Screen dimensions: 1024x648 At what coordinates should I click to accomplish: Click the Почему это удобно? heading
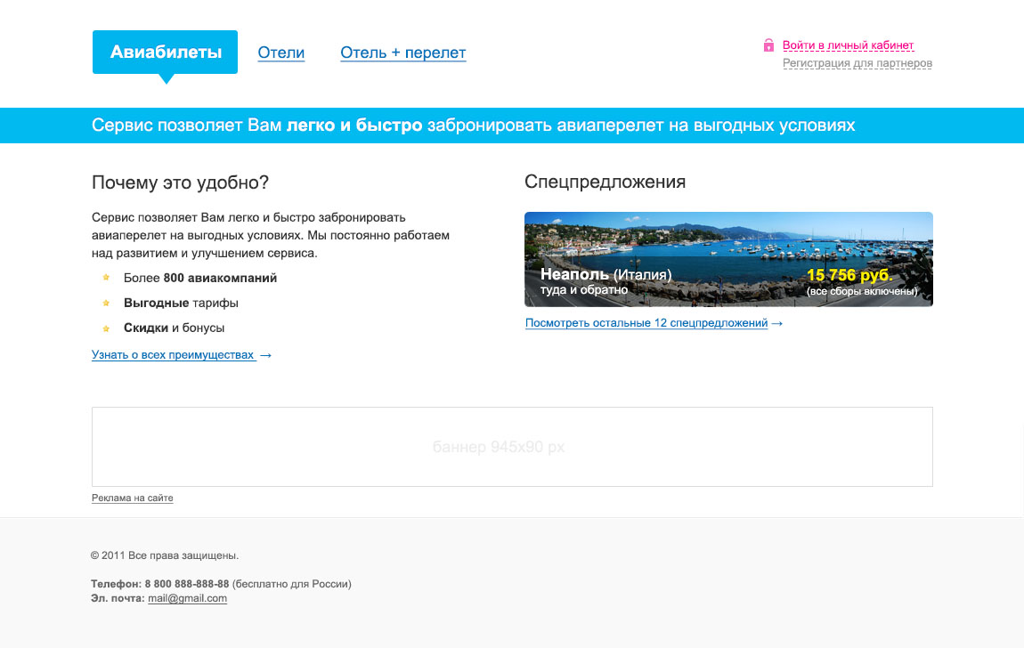180,182
